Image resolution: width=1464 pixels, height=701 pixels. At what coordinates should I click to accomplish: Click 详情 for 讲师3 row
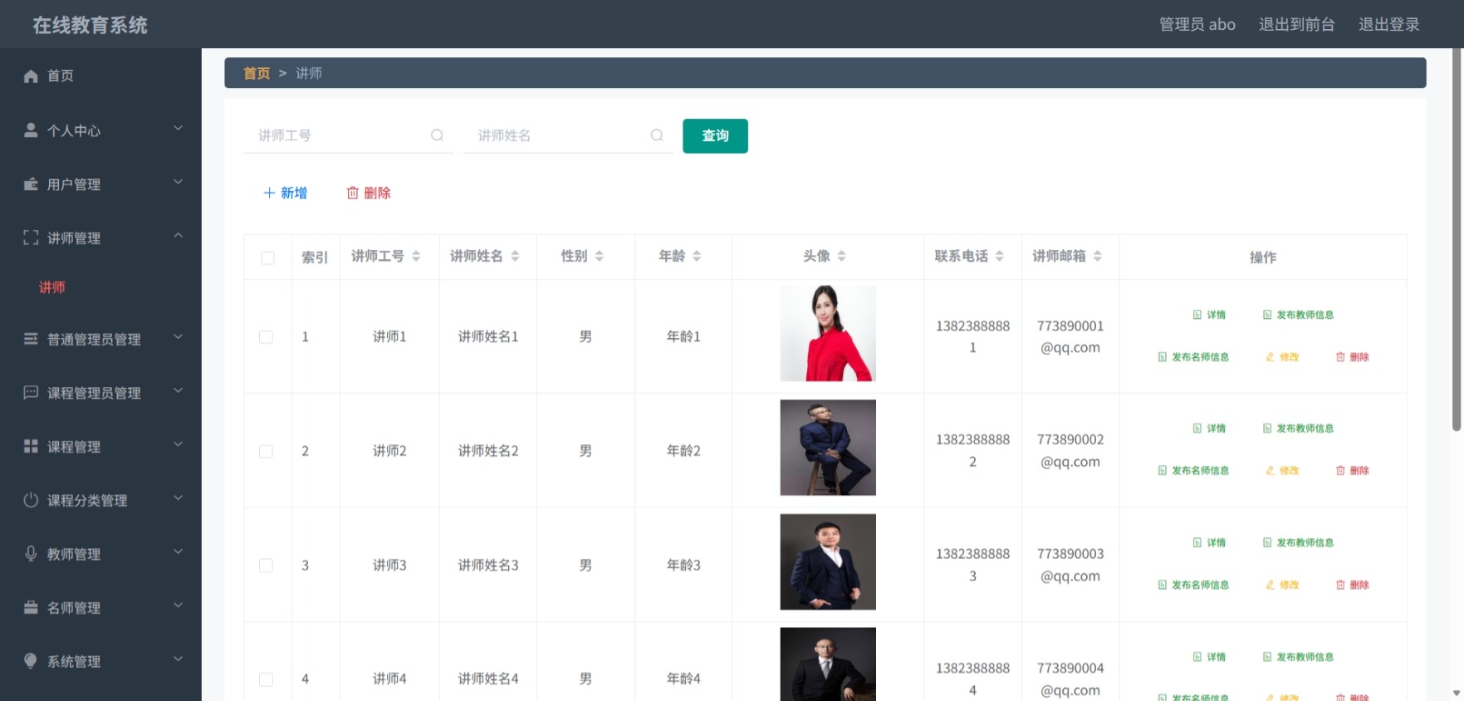click(1209, 542)
